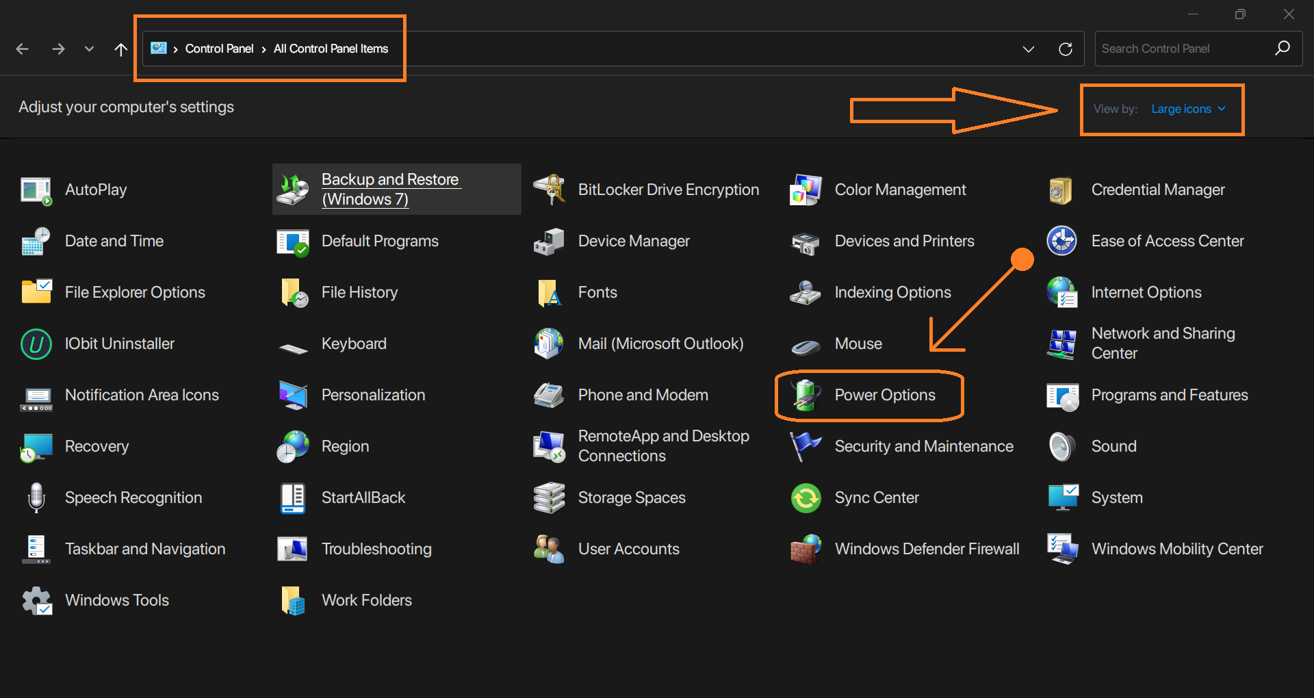Screen dimensions: 1314x698
Task: Go up one level with Up arrow
Action: click(121, 49)
